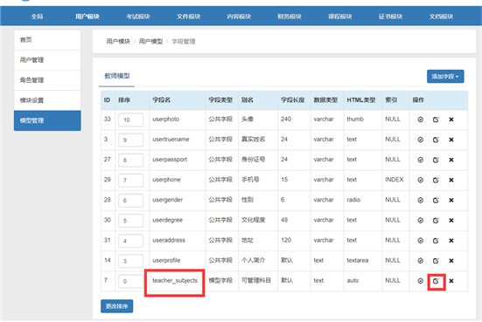Click the check icon for useraddress row
This screenshot has height=322, width=482.
coord(420,241)
